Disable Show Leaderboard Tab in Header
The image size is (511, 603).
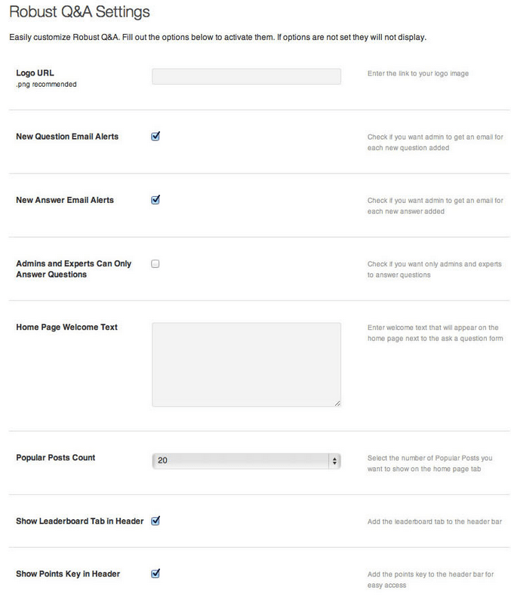(x=155, y=521)
